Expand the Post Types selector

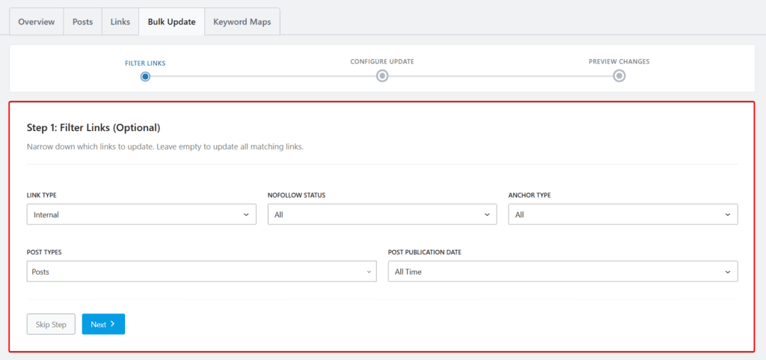coord(201,272)
